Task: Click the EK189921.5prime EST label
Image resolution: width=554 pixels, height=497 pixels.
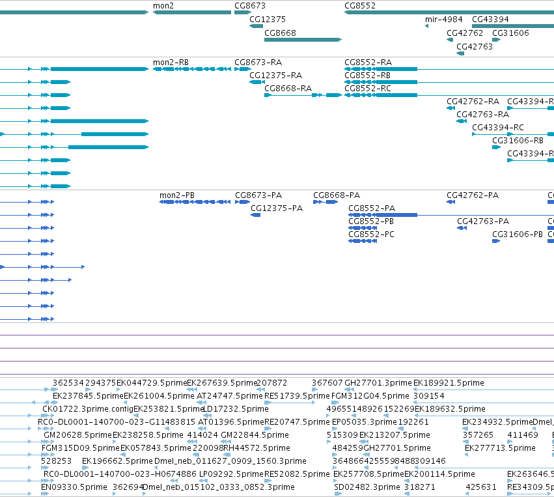Action: click(449, 383)
